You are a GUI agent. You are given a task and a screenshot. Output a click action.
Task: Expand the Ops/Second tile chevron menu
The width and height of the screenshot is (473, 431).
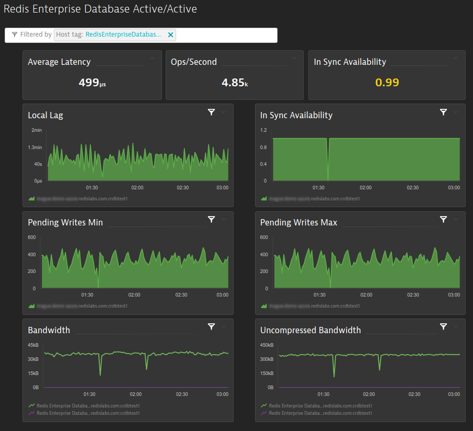click(x=295, y=59)
